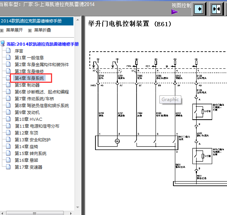The image size is (227, 215).
Task: Open 第16章 悬架
Action: 26,160
